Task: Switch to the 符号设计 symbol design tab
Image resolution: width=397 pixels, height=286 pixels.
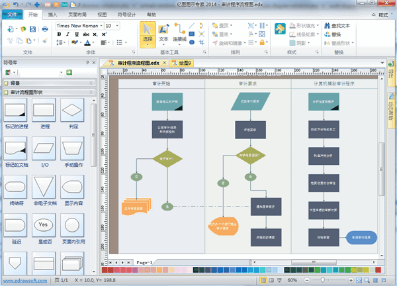Action: [126, 15]
